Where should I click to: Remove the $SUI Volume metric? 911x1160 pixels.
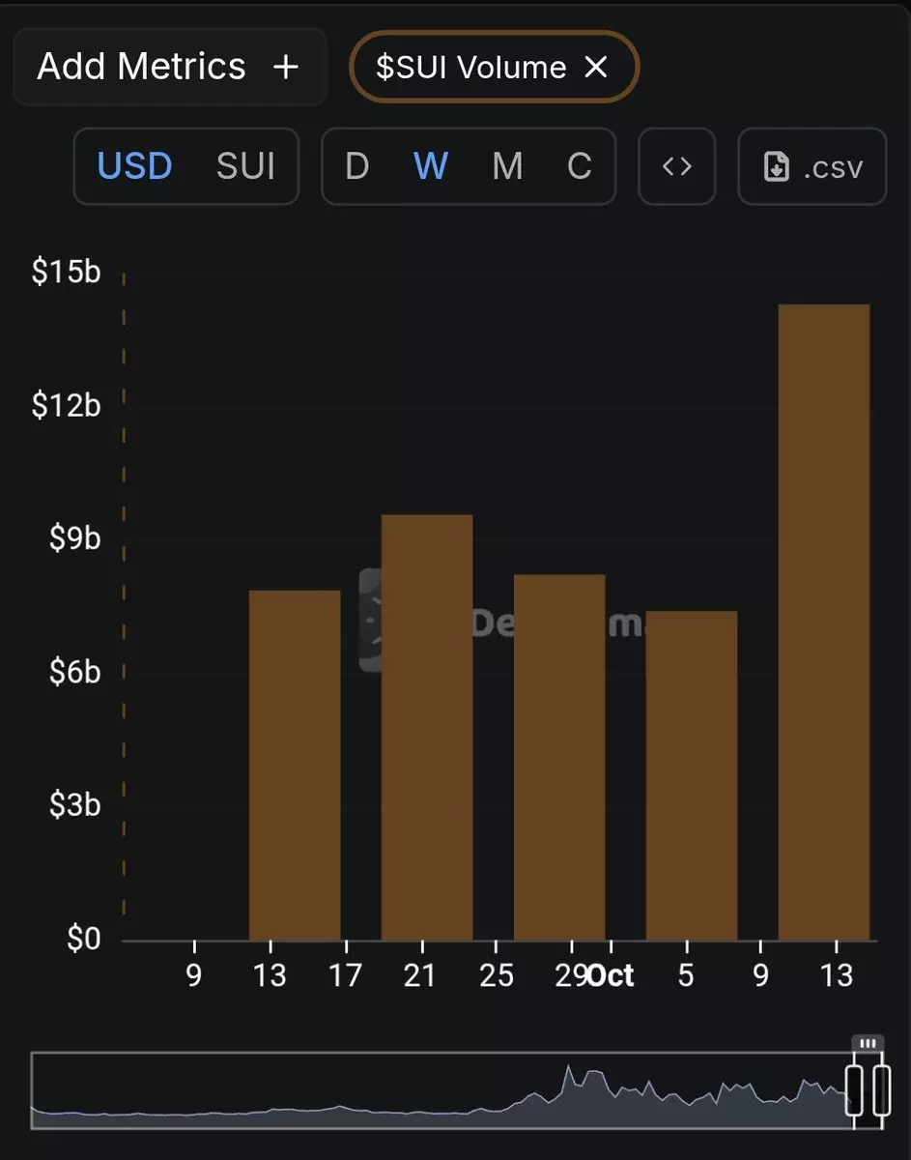click(x=597, y=68)
